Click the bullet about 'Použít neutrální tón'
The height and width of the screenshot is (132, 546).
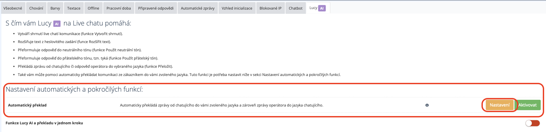[x=80, y=50]
